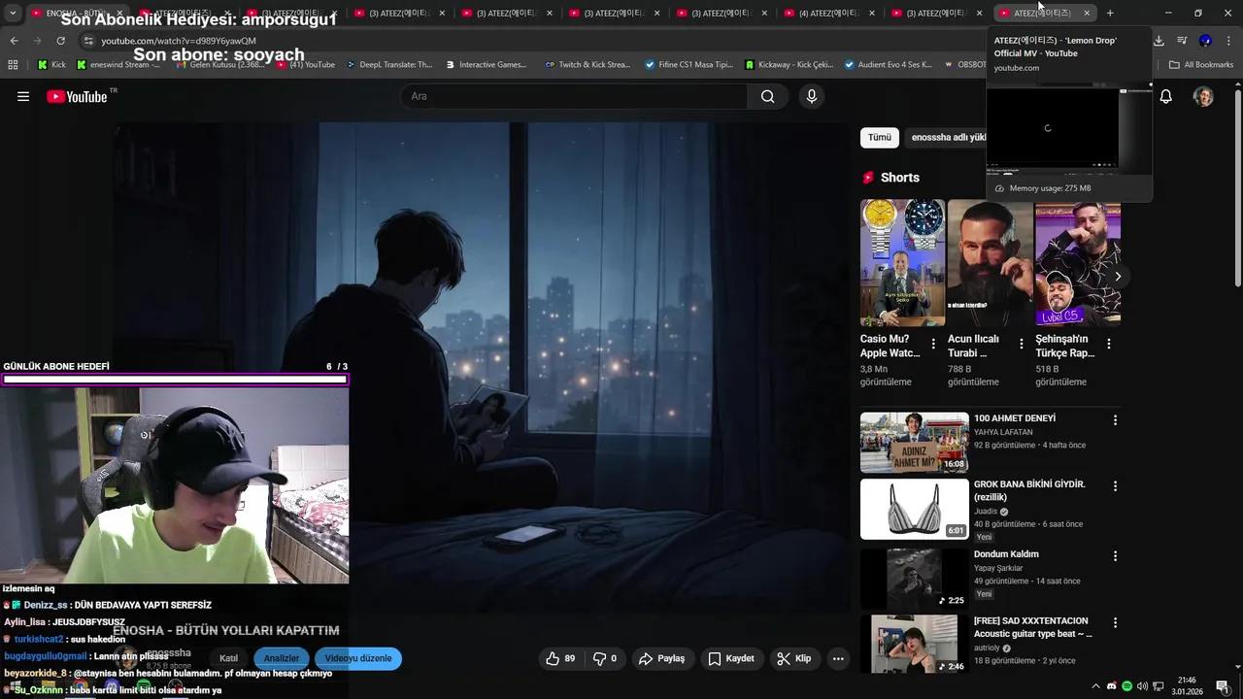This screenshot has height=699, width=1243.
Task: Open options for SAD XXXTENTACION beat video
Action: coord(1115,622)
